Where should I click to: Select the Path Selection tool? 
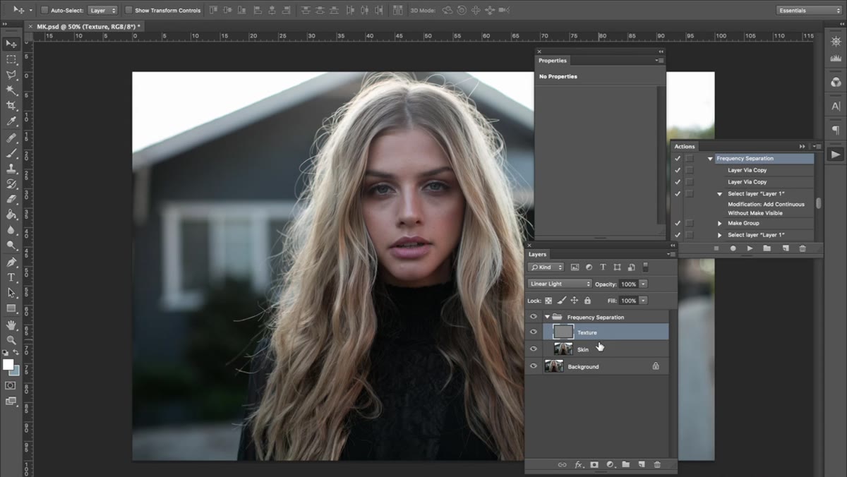click(x=11, y=293)
